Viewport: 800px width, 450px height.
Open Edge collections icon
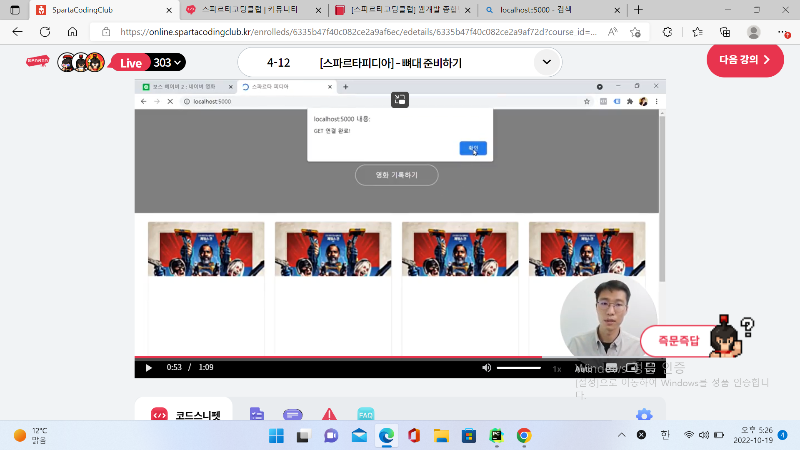pos(725,32)
